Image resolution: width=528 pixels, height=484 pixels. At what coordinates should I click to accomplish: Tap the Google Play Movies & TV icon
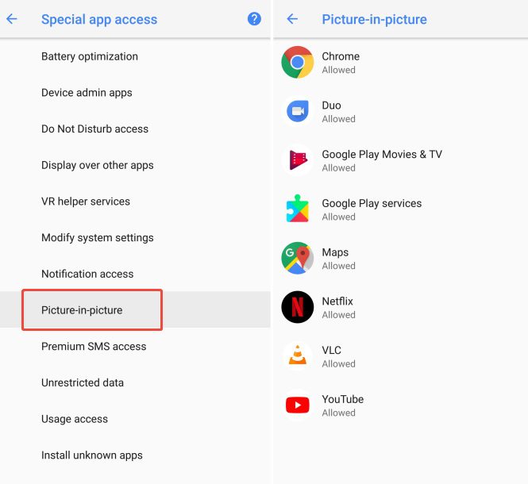point(297,160)
